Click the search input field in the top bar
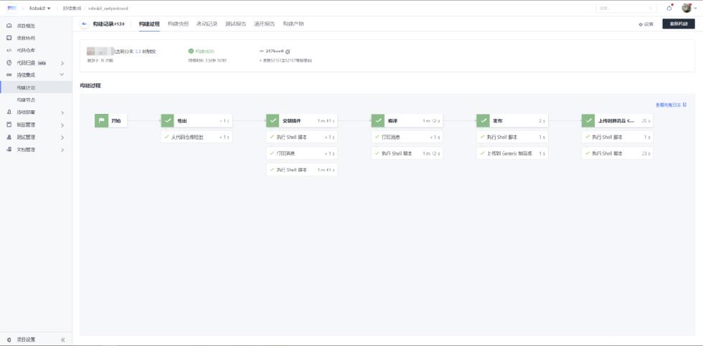 click(626, 8)
